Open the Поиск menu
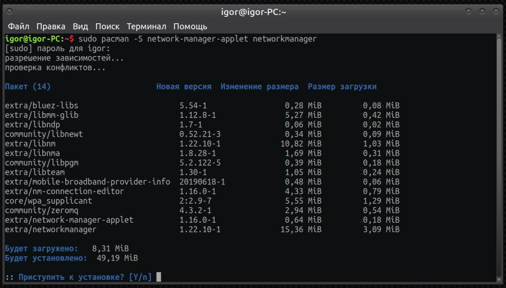 click(107, 27)
